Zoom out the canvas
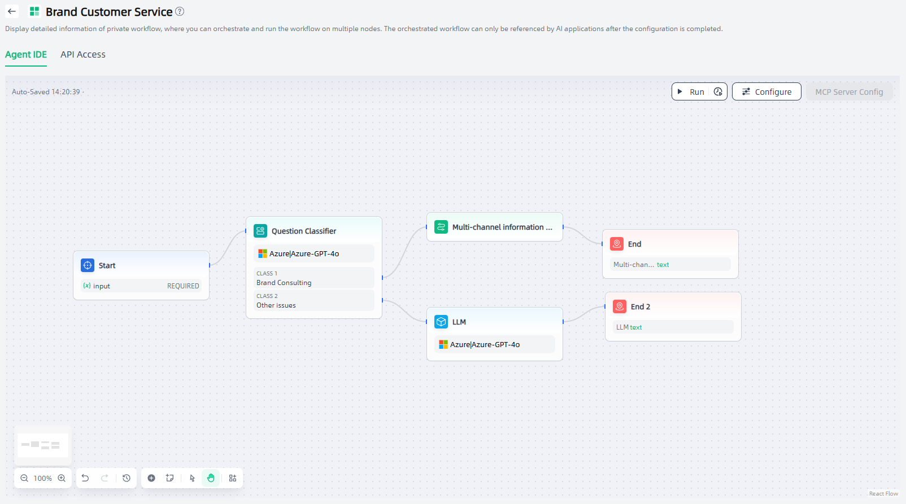Screen dimensions: 906x504 (24, 478)
